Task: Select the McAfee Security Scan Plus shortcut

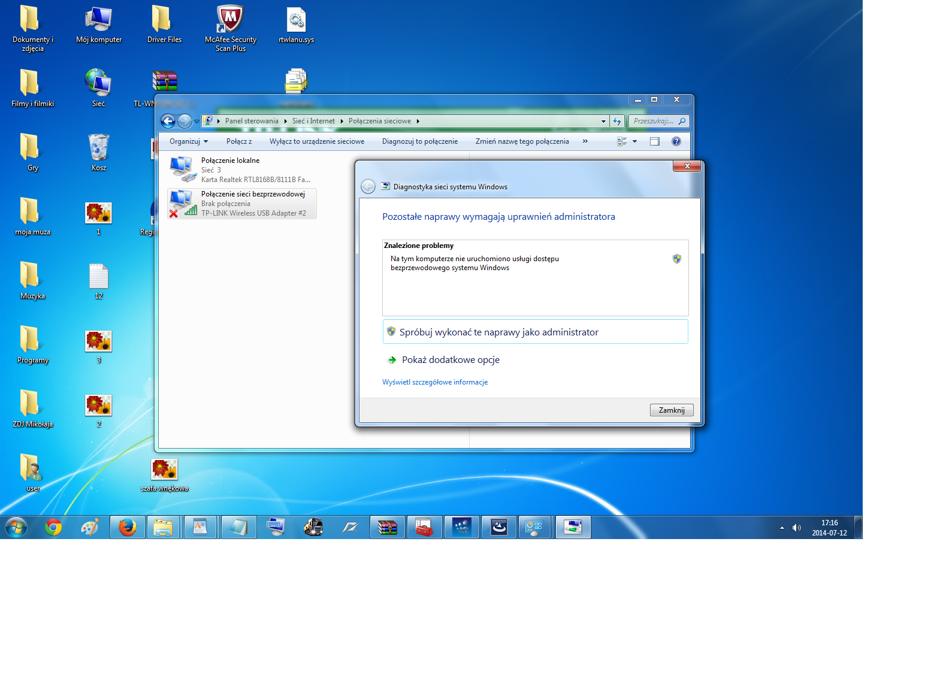Action: tap(231, 29)
